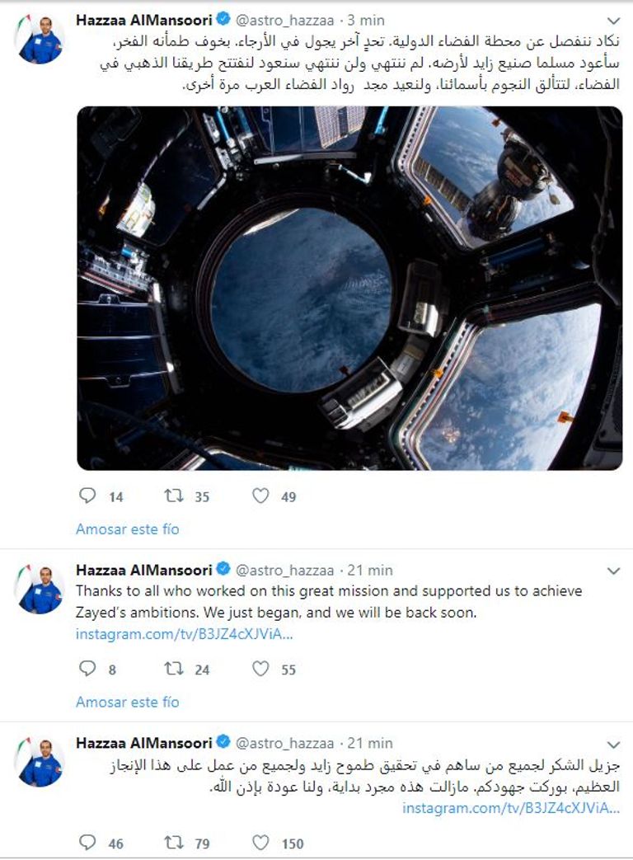Viewport: 633px width, 860px height.
Task: Click 'Amosar este fío' under the photo tweet
Action: pyautogui.click(x=127, y=529)
